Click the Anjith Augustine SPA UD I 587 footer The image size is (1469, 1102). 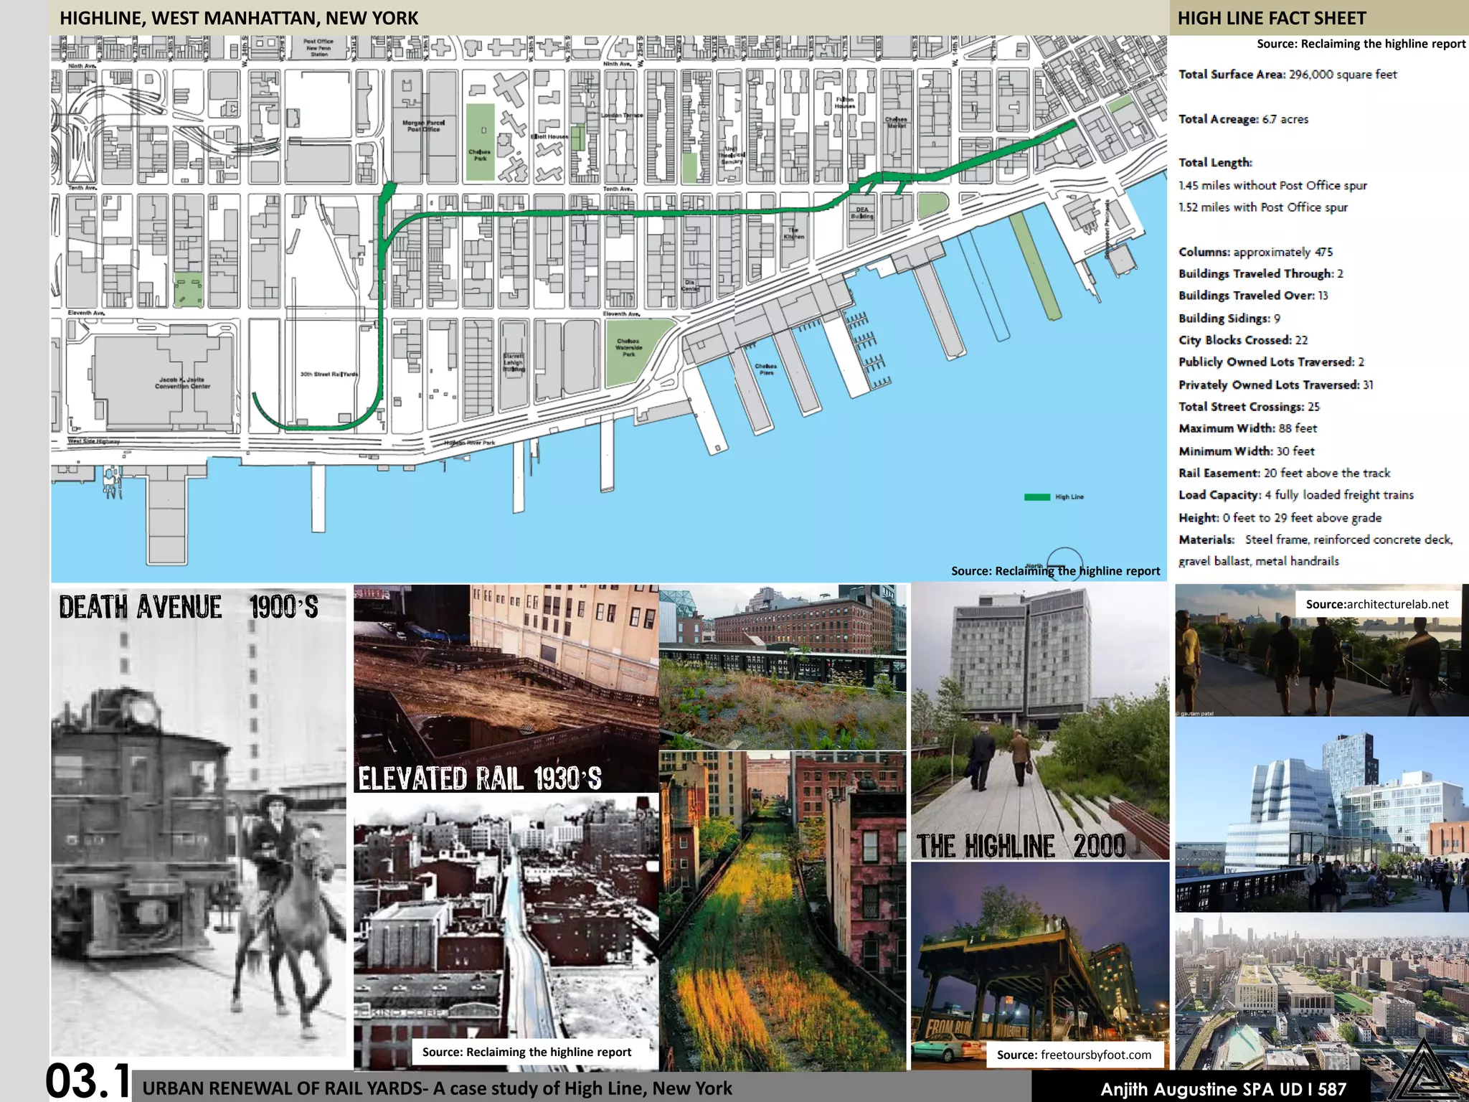1223,1089
